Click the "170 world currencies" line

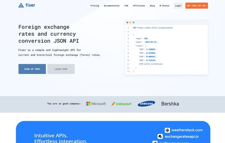tap(151, 64)
